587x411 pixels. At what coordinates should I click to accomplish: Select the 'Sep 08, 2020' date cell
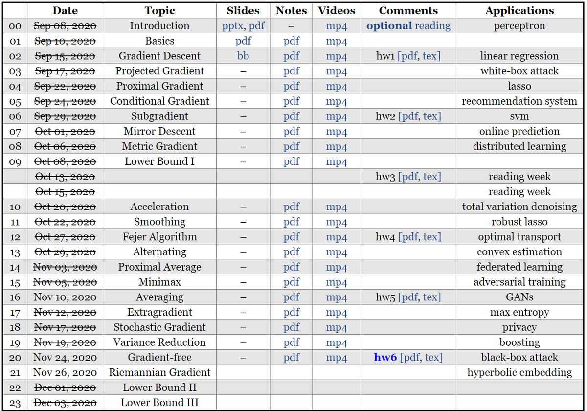[65, 26]
